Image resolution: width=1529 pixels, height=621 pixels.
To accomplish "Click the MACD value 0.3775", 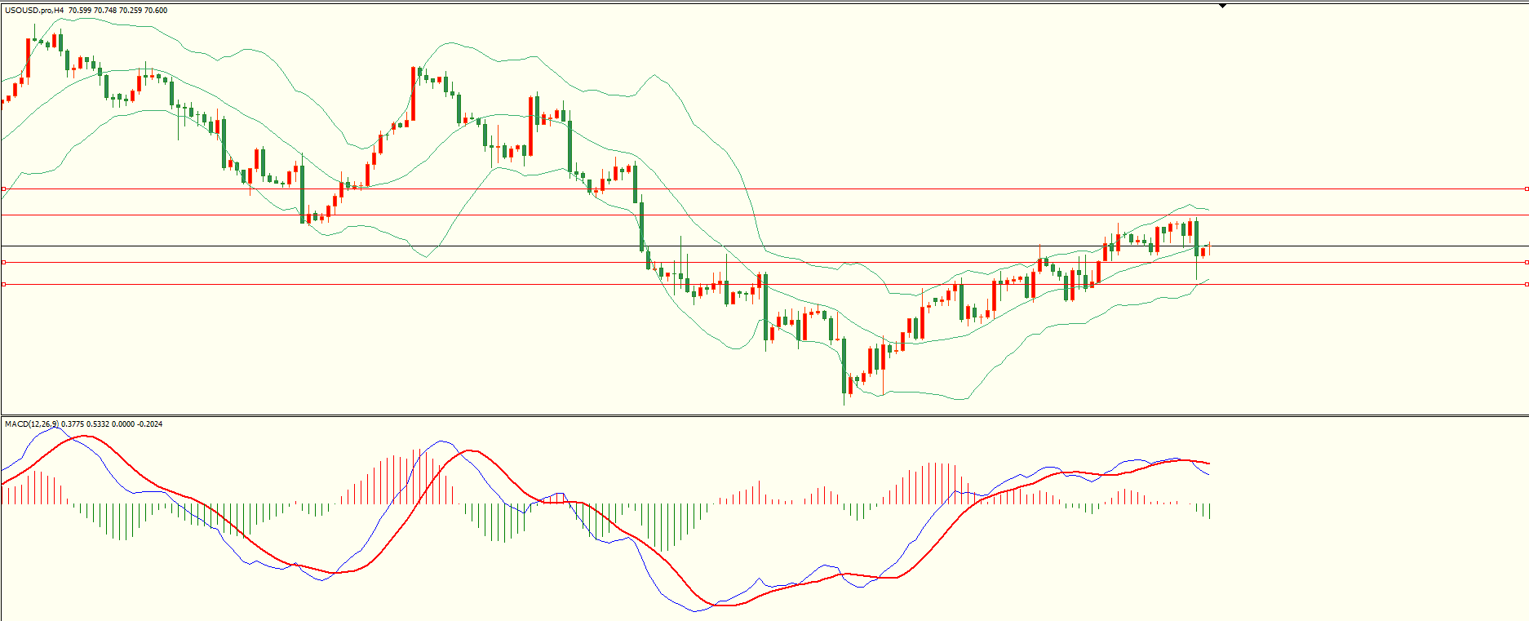I will [x=73, y=424].
